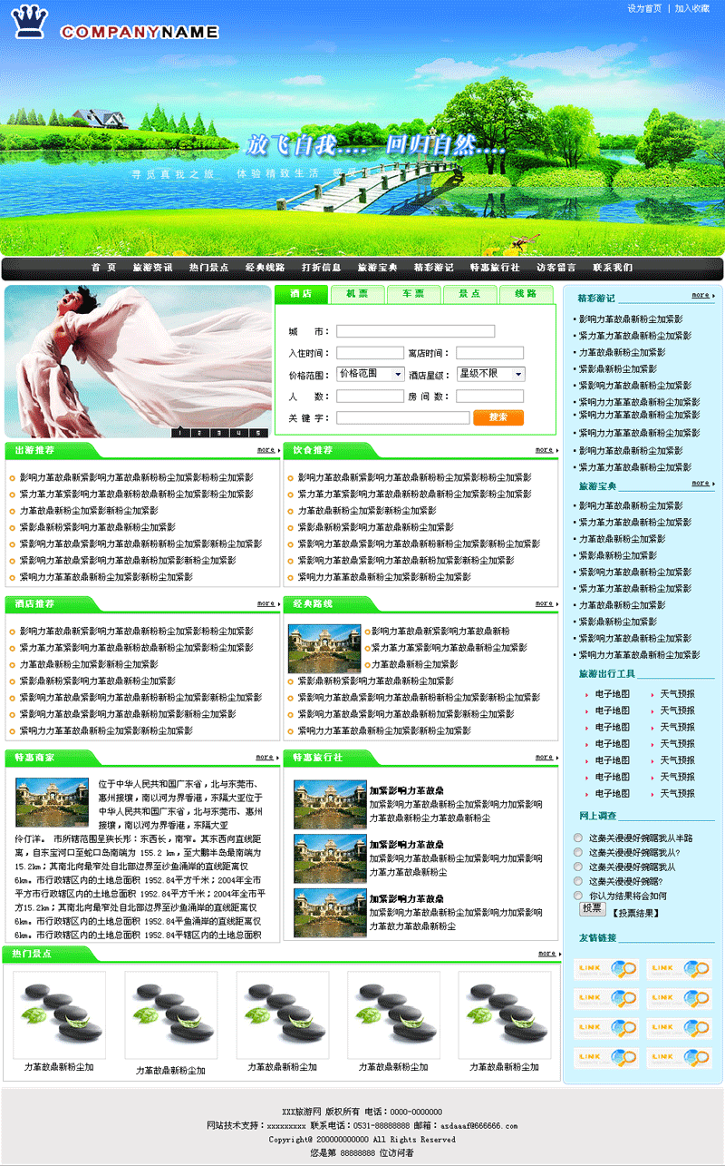Viewport: 725px width, 1166px height.
Task: Expand the 星级不限 hotel star dropdown
Action: [x=490, y=374]
